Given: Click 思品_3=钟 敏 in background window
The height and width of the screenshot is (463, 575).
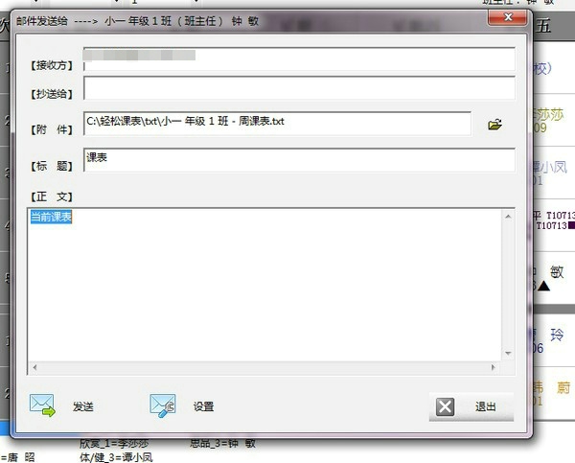Looking at the screenshot, I should pos(222,443).
